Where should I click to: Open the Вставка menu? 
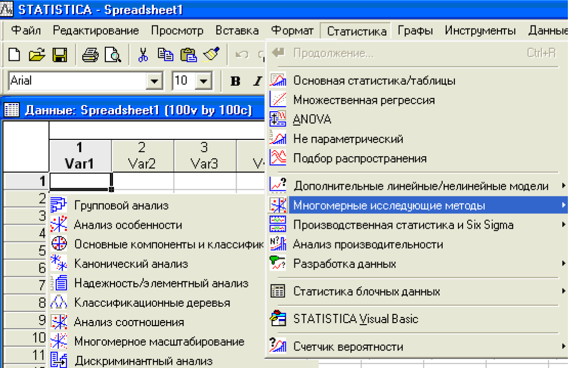(237, 30)
